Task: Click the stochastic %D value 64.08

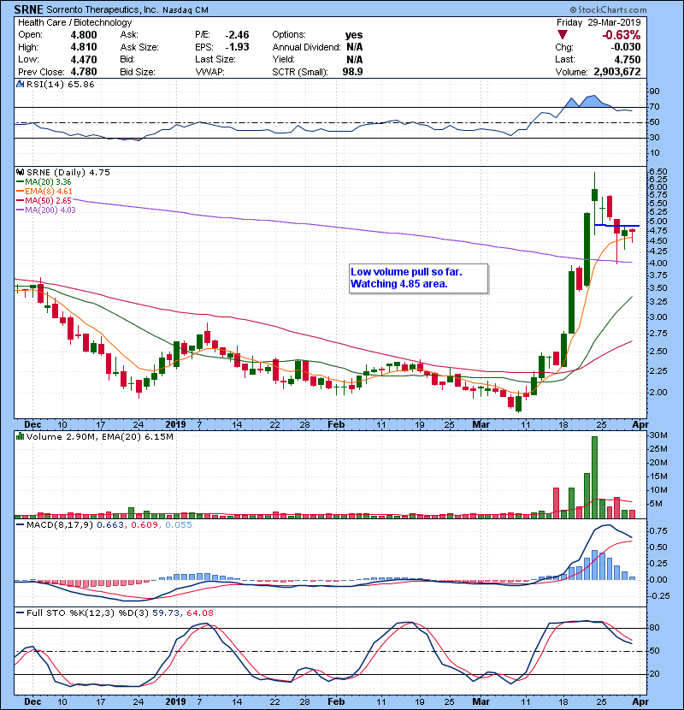Action: tap(199, 612)
